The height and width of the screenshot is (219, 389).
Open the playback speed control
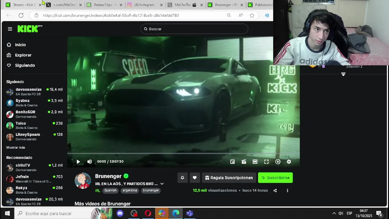pos(278,162)
